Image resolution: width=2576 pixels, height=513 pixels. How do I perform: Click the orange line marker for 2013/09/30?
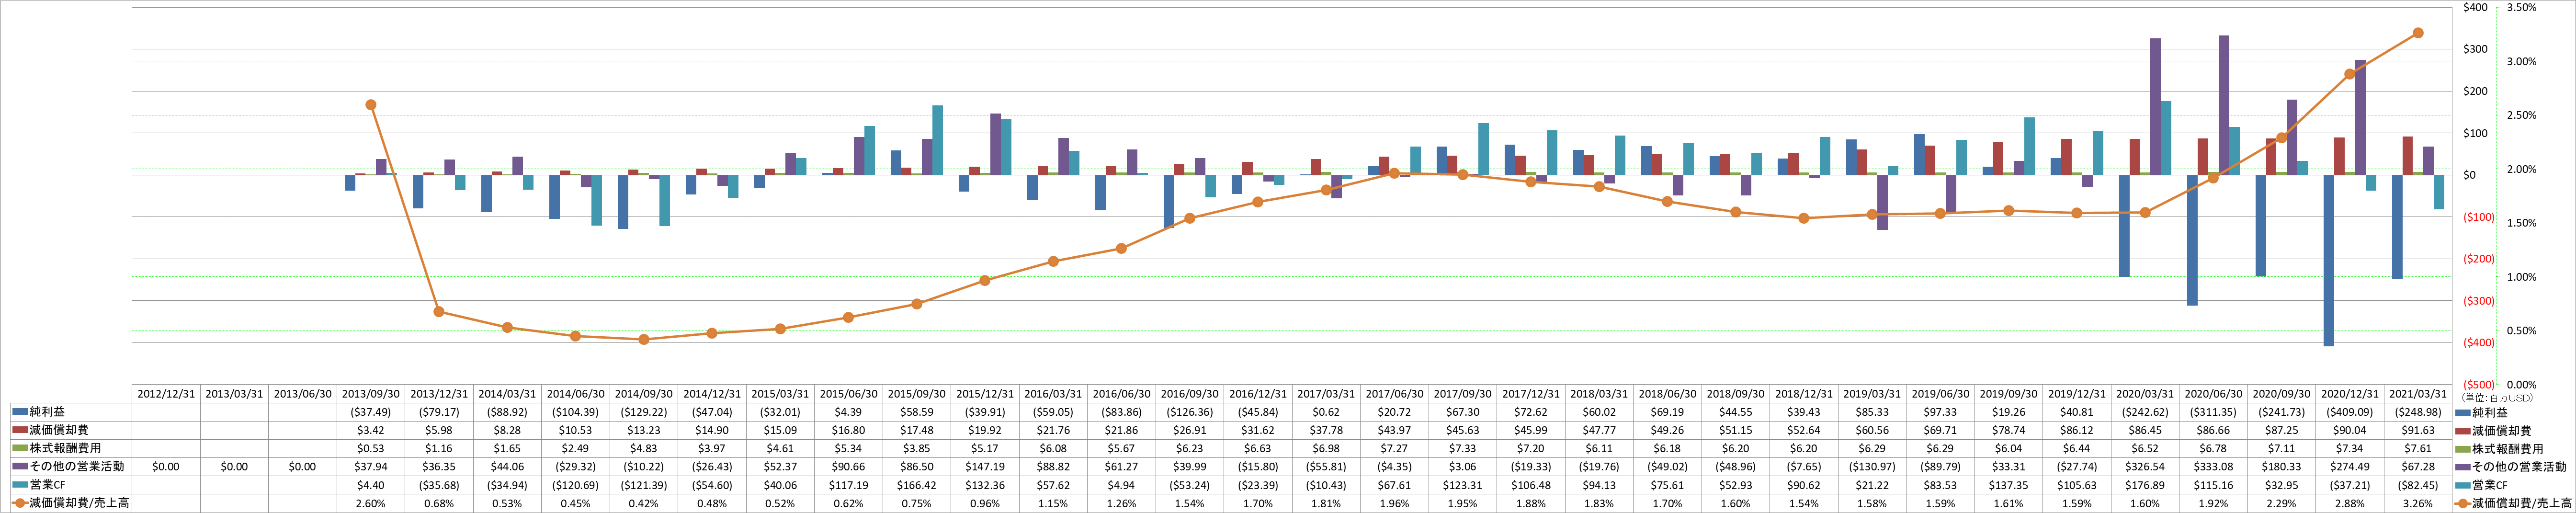tap(371, 105)
